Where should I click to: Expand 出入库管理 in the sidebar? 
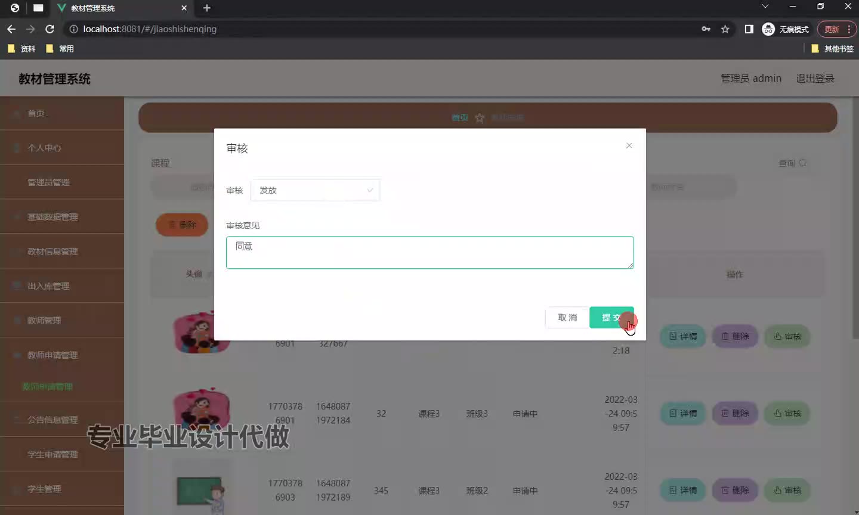(x=62, y=286)
